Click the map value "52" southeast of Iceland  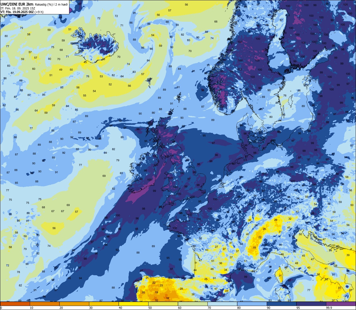coord(110,85)
